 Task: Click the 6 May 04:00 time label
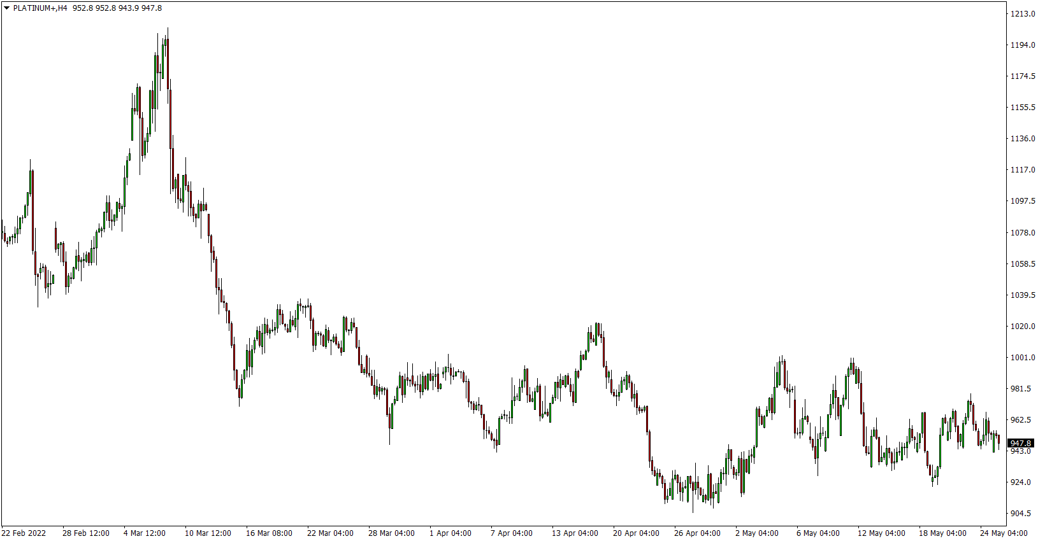coord(818,533)
